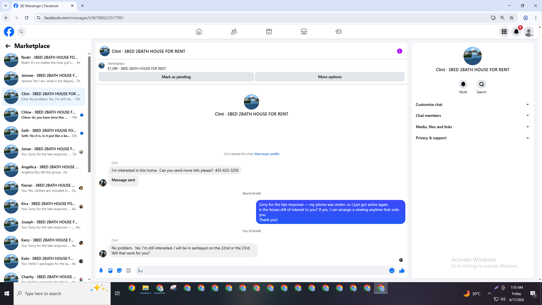Open the account profile avatar menu

click(529, 32)
